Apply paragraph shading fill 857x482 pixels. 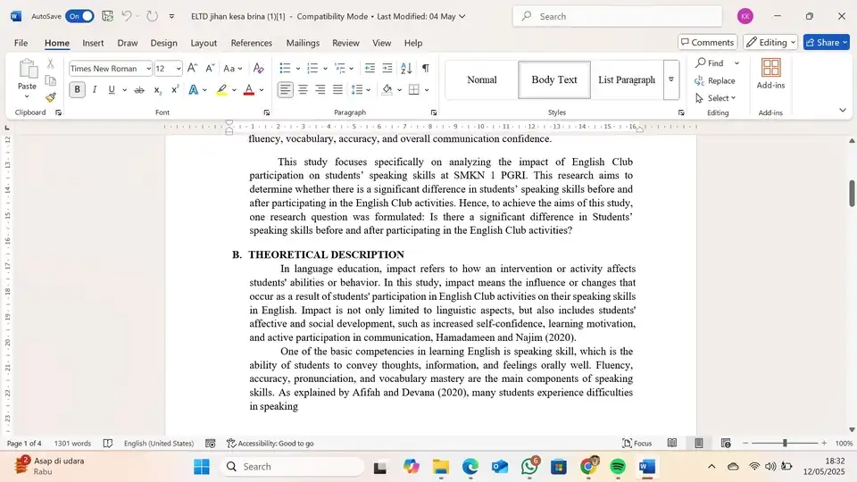coord(387,89)
